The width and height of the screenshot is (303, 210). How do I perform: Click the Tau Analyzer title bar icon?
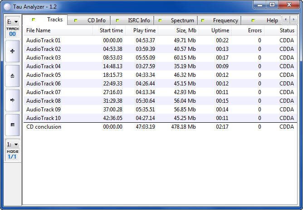(x=7, y=5)
